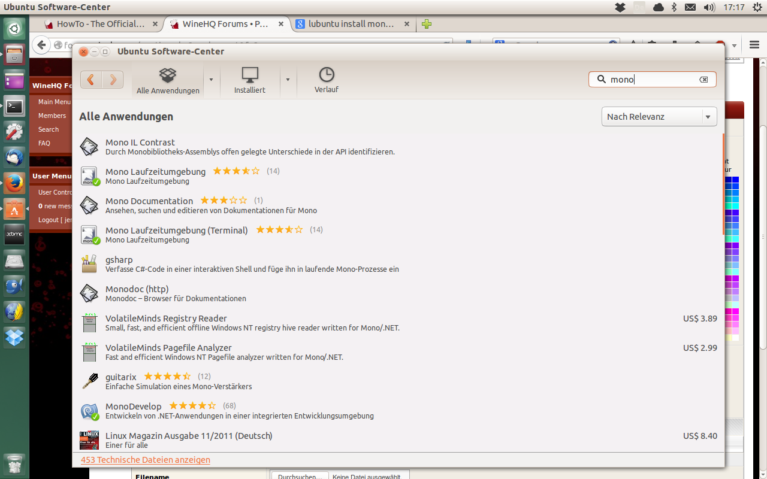Click the US$ 8.40 price

(700, 436)
